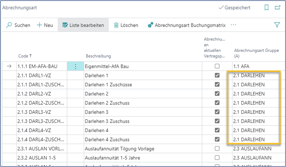Viewport: 286px width, 167px height.
Task: Select the Liste bearbeiten toolbar icon
Action: pos(65,25)
